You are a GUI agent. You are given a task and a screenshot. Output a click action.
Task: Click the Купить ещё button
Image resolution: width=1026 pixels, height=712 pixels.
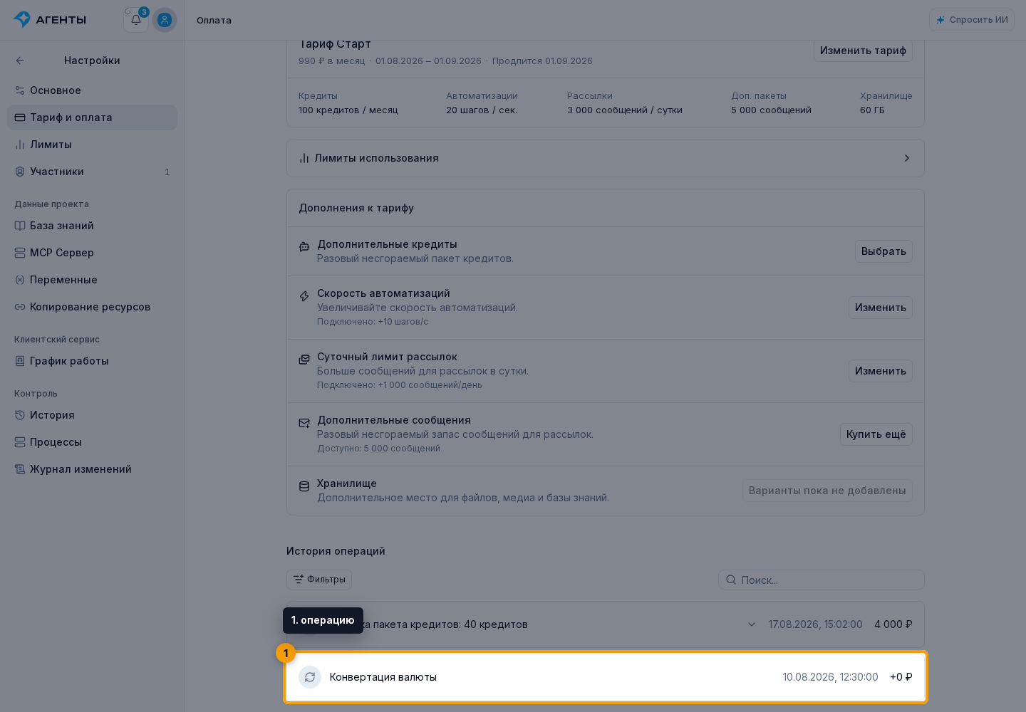876,434
